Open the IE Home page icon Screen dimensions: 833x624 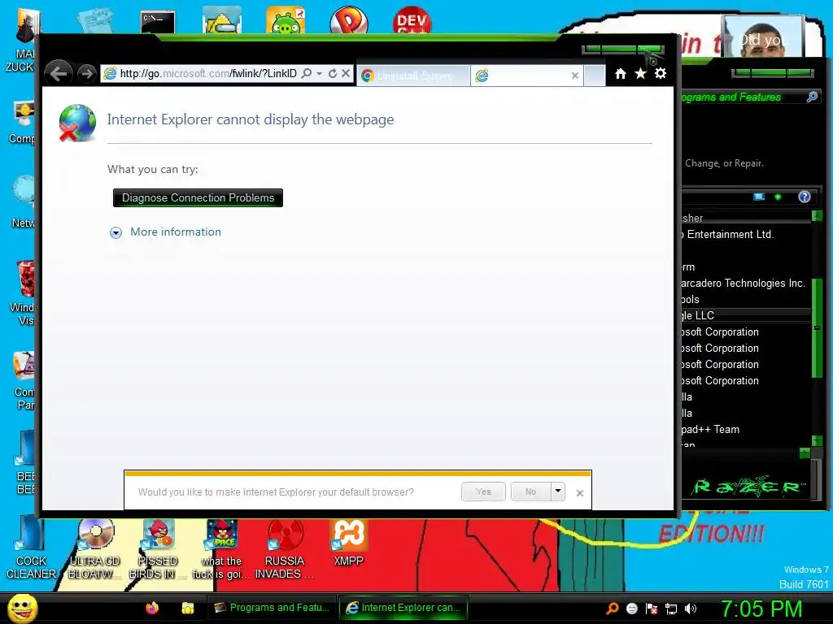(620, 74)
